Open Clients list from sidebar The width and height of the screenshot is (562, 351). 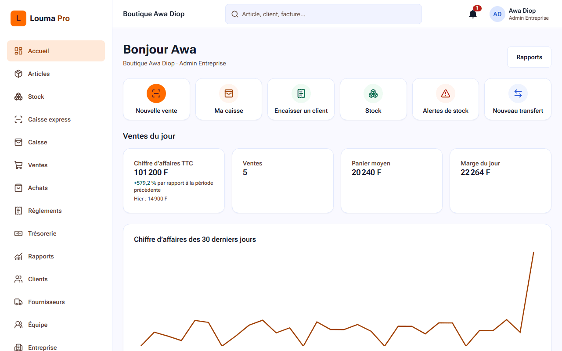56,279
